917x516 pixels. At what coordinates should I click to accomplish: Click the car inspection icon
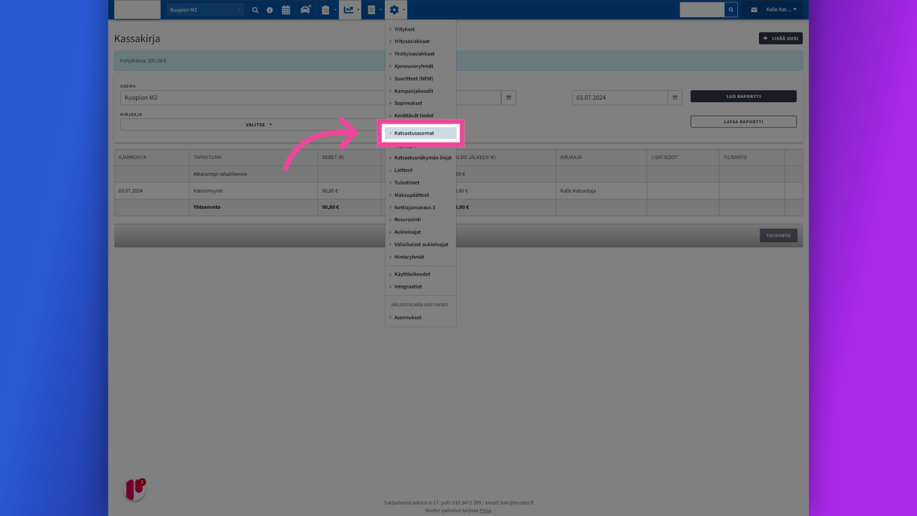(306, 10)
